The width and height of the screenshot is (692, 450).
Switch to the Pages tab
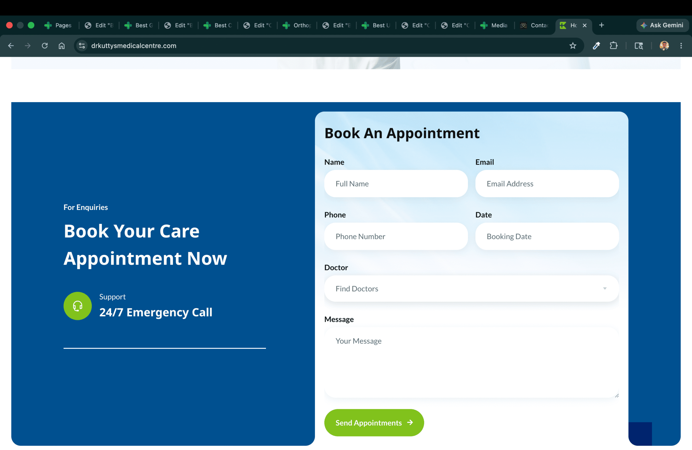pyautogui.click(x=58, y=25)
